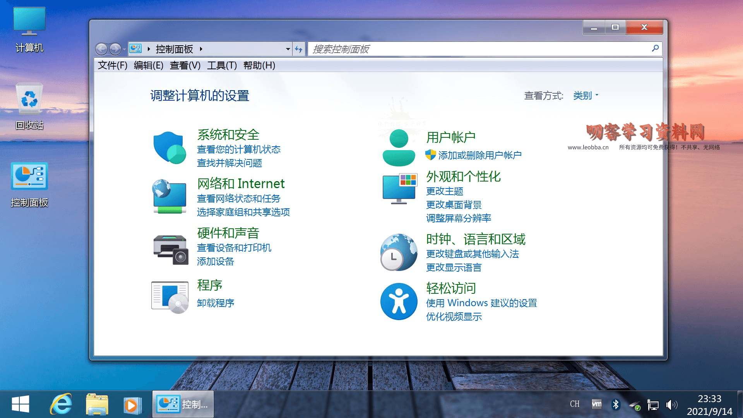The width and height of the screenshot is (743, 418).
Task: Click the 添加或删除用户帐户 link
Action: [479, 155]
